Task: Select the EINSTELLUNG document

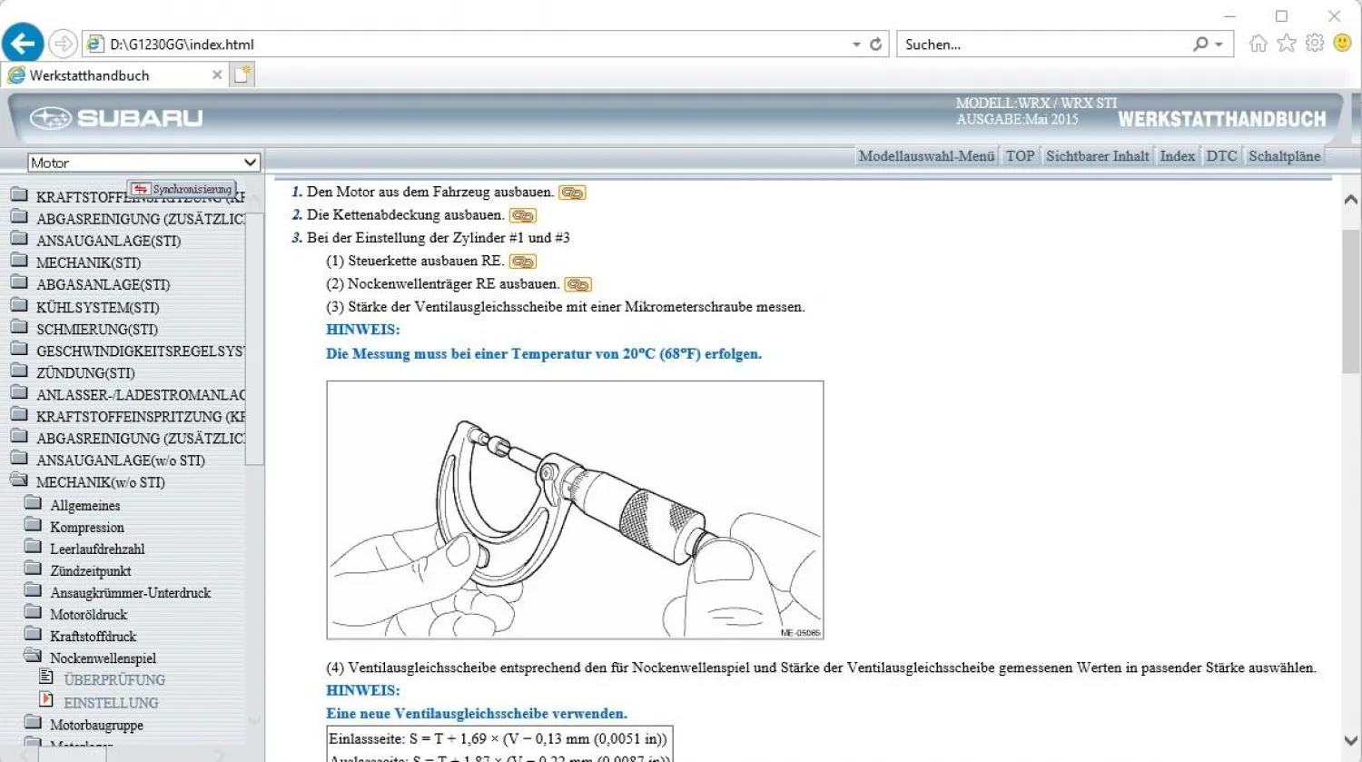Action: pos(111,702)
